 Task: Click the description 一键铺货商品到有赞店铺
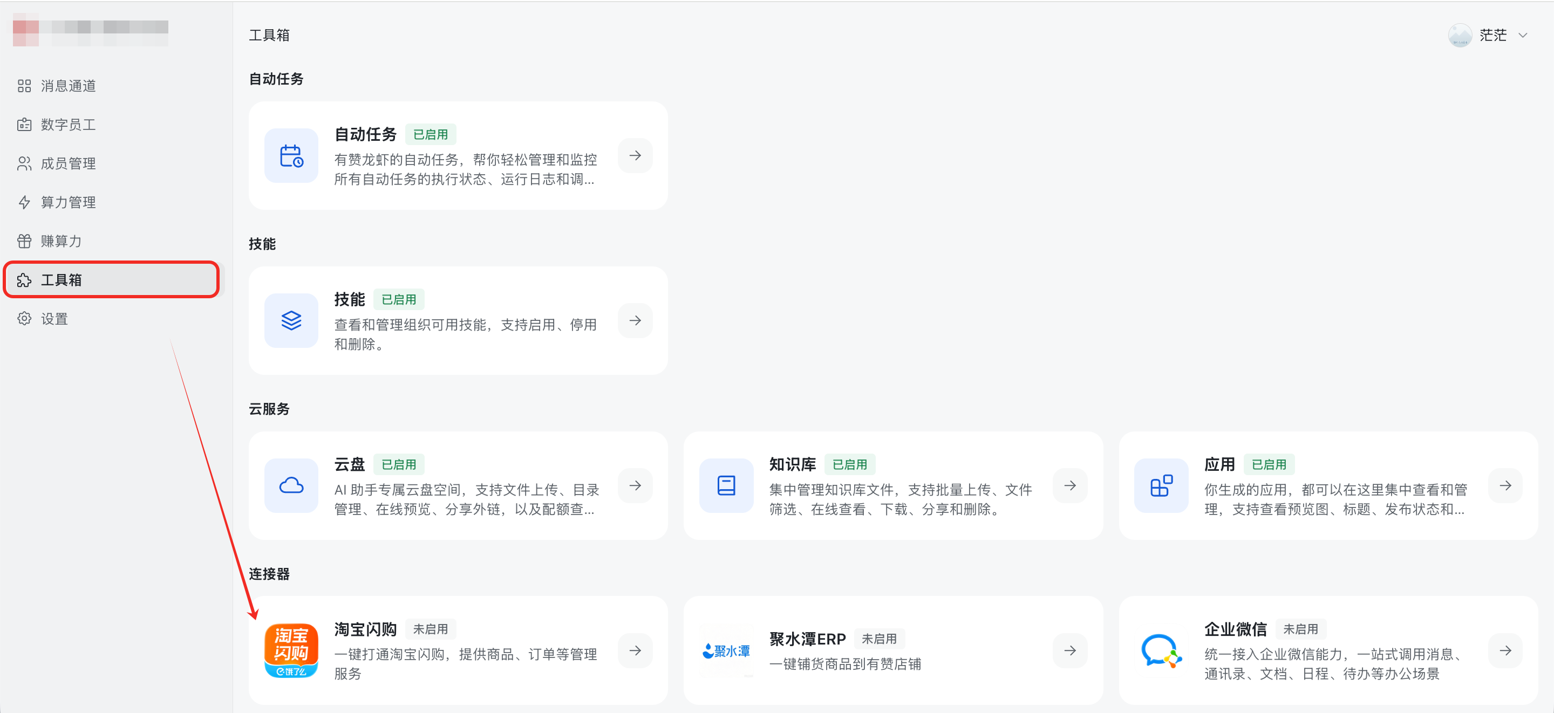(x=844, y=664)
